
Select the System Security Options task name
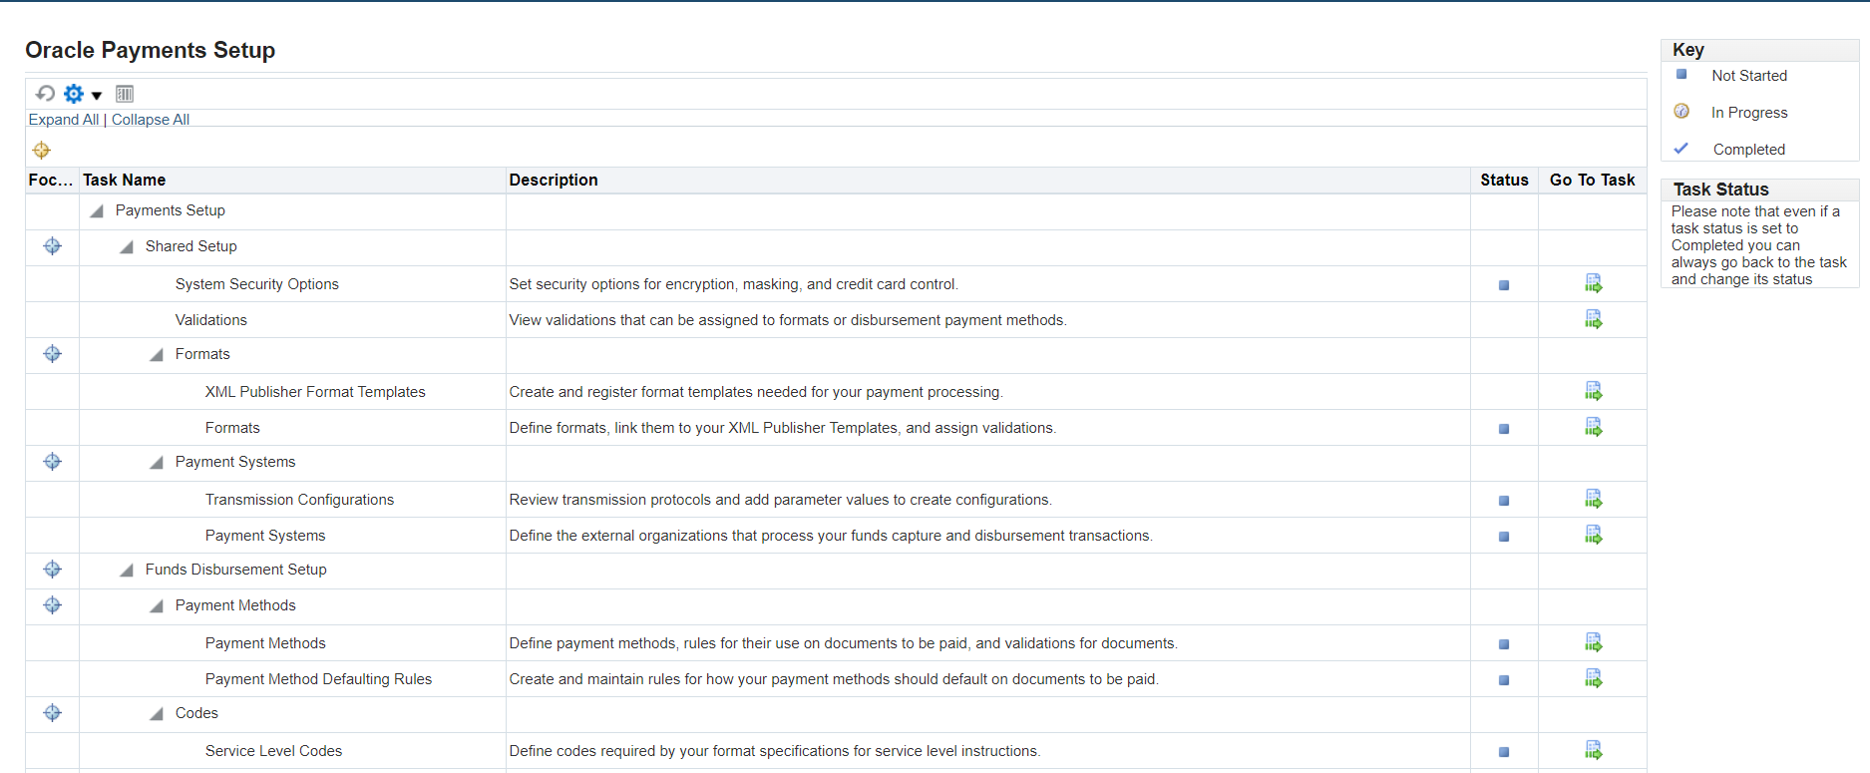point(257,284)
